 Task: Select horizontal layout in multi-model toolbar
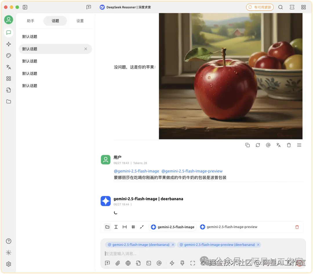125,227
